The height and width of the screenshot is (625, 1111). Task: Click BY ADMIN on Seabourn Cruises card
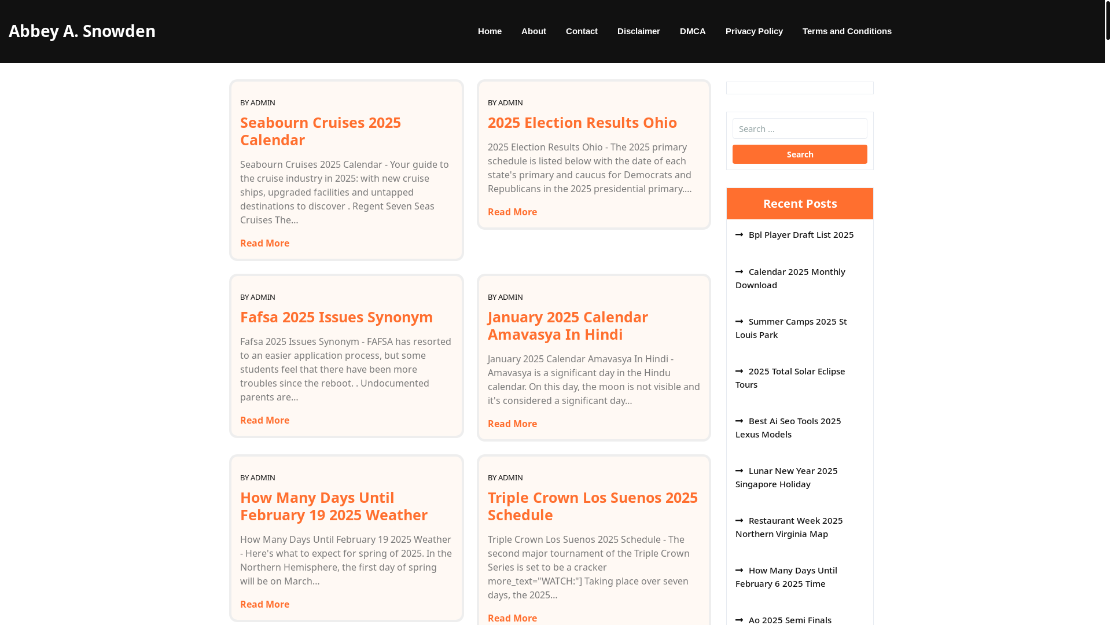(257, 102)
